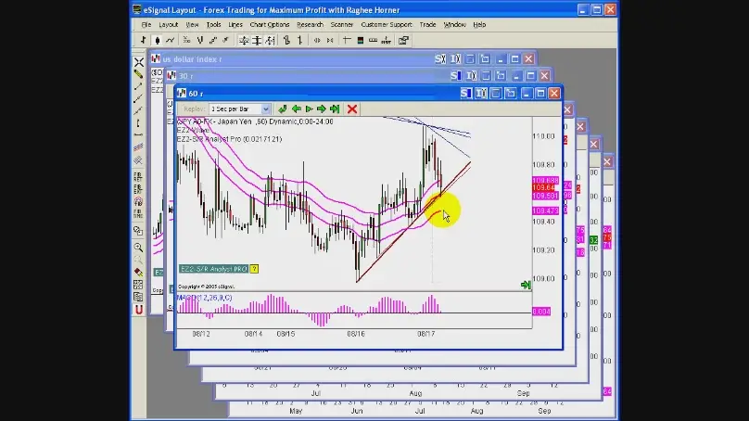749x421 pixels.
Task: Select the pointer tool crossed arrows icon
Action: pos(138,62)
